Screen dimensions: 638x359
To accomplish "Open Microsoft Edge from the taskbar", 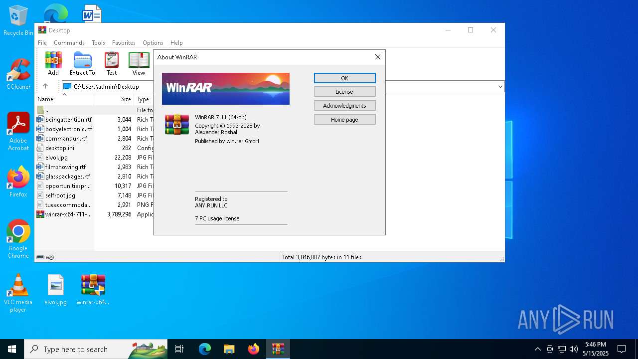I will pos(205,349).
